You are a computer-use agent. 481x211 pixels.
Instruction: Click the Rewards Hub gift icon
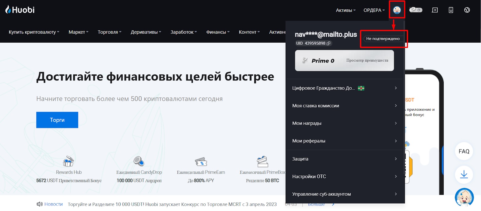pos(69,161)
